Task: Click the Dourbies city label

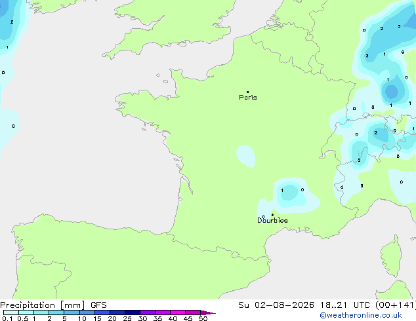Action: pos(272,220)
